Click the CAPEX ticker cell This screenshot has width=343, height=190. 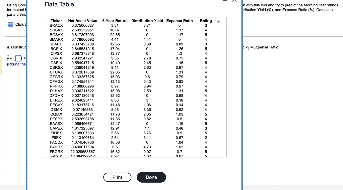pos(56,129)
